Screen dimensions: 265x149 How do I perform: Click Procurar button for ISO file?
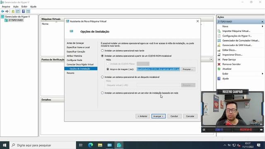coord(188,69)
